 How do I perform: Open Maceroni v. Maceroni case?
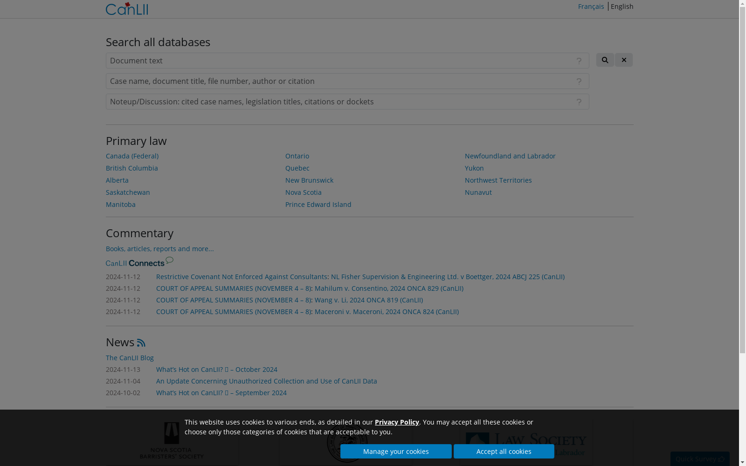(x=387, y=312)
